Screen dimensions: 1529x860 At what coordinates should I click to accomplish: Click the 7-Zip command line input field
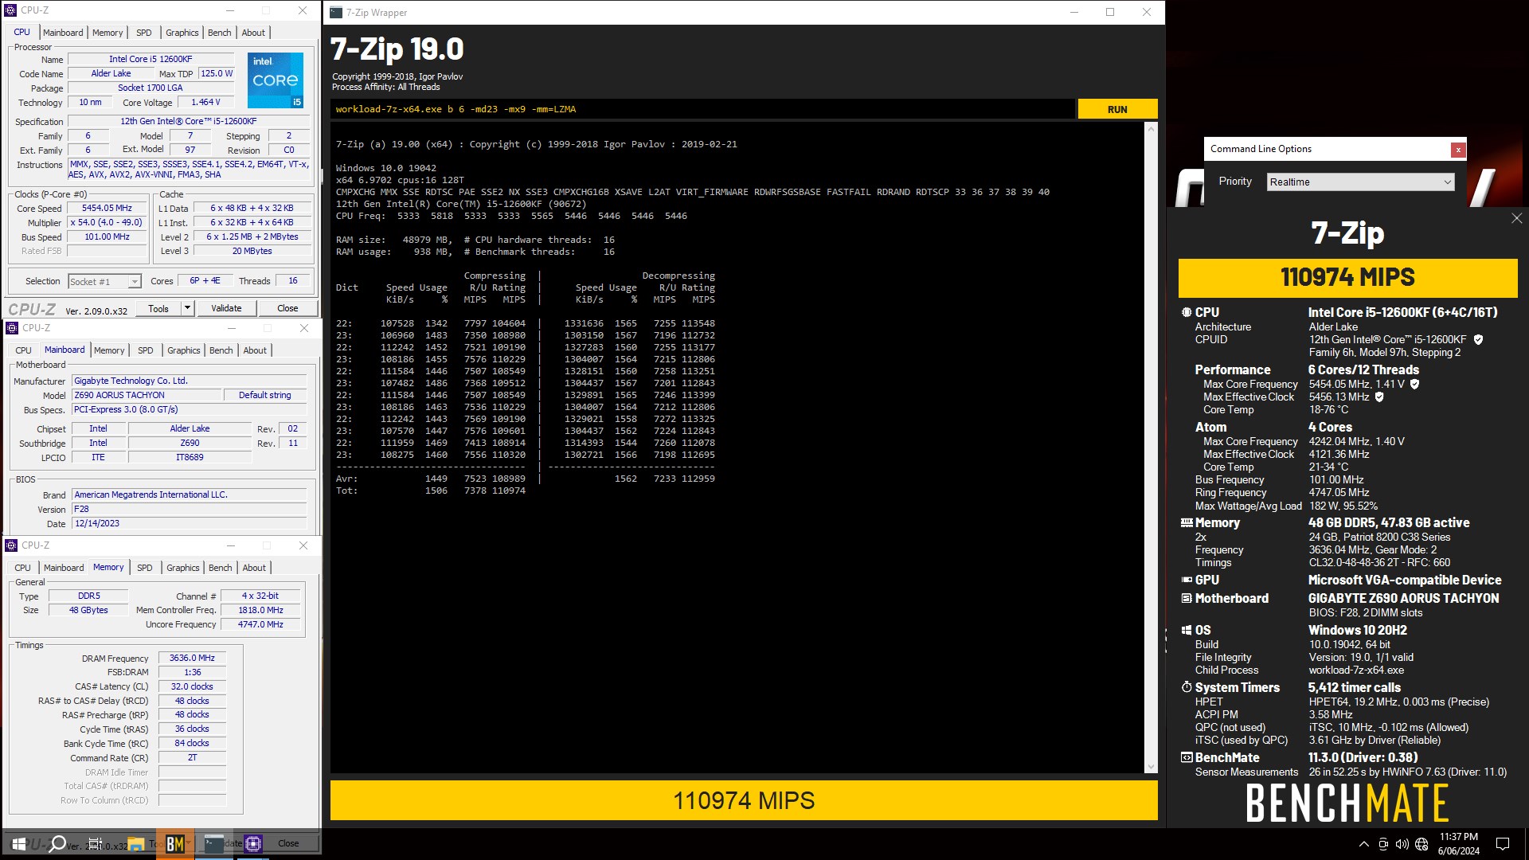(x=702, y=110)
